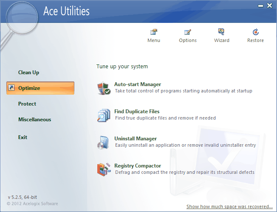Select the Clean Up category
The height and width of the screenshot is (212, 277).
[28, 73]
